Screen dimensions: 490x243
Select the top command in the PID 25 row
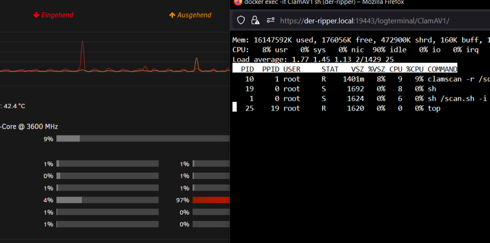click(x=434, y=109)
